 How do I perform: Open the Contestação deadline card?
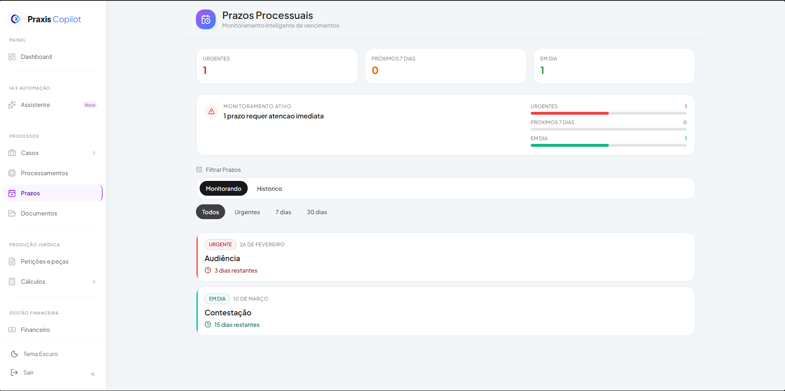click(445, 312)
